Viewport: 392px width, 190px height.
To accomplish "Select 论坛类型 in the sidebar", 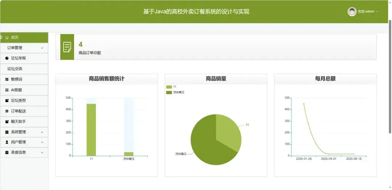I will coord(24,101).
